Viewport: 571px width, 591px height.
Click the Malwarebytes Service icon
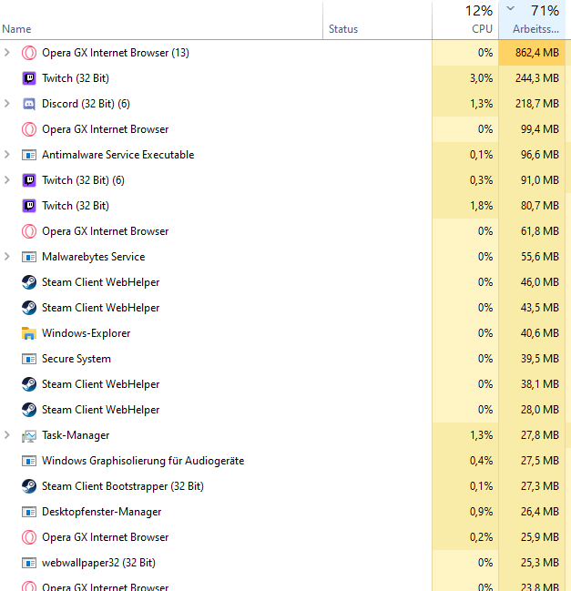(29, 257)
